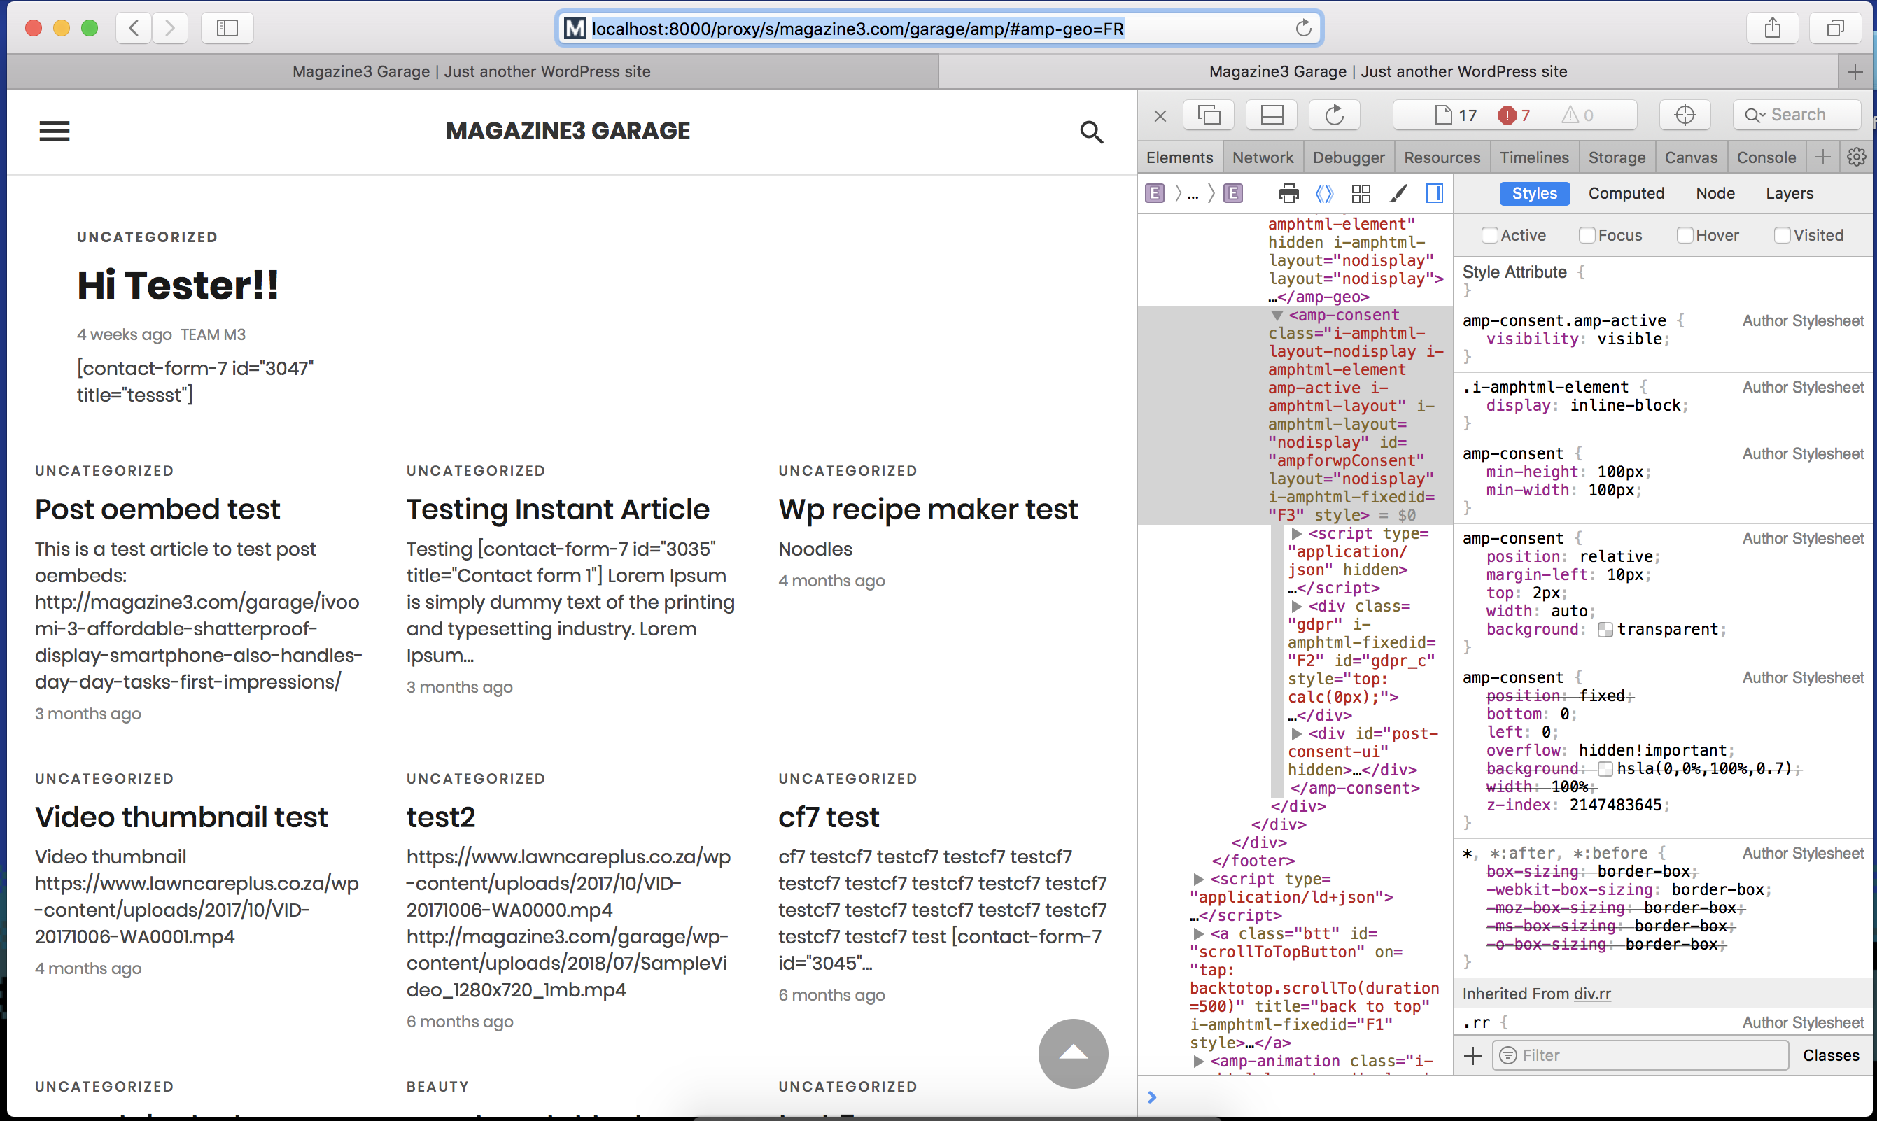The image size is (1877, 1121).
Task: Enable the Hover pseudo-class checkbox
Action: (1685, 236)
